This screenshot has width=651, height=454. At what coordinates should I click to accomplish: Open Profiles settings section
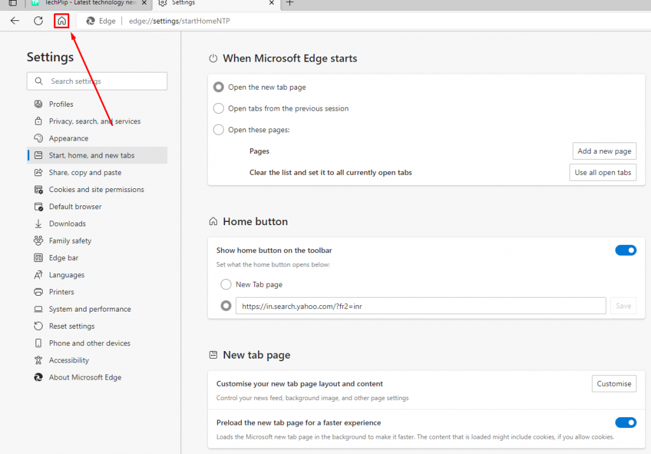(97, 104)
